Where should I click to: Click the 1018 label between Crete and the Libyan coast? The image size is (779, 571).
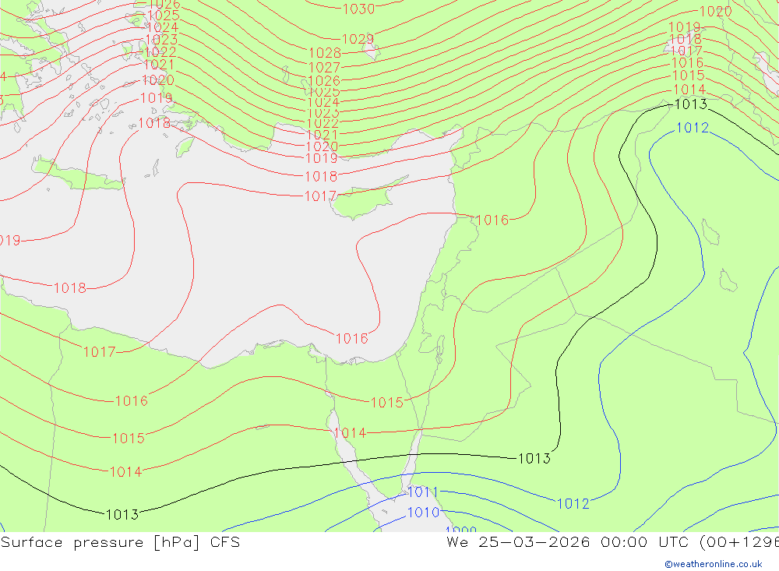click(70, 287)
